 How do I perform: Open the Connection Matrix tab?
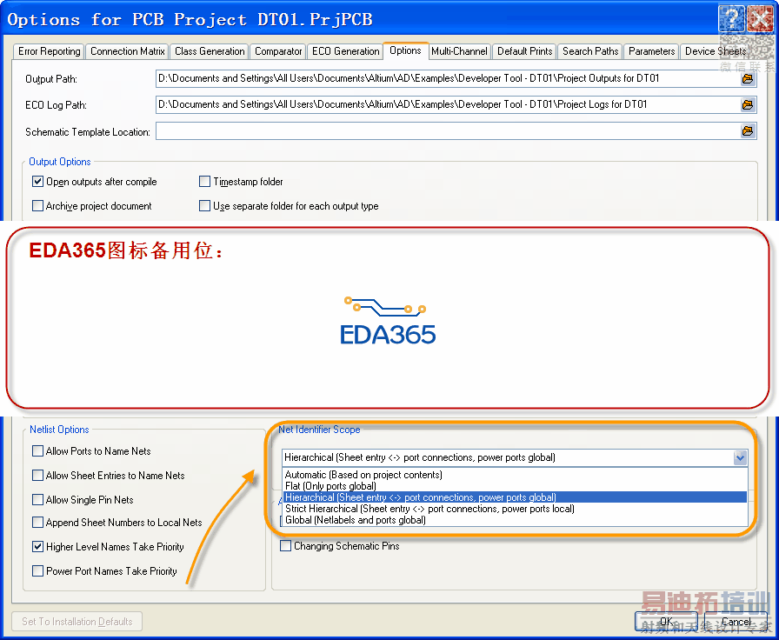[x=127, y=51]
